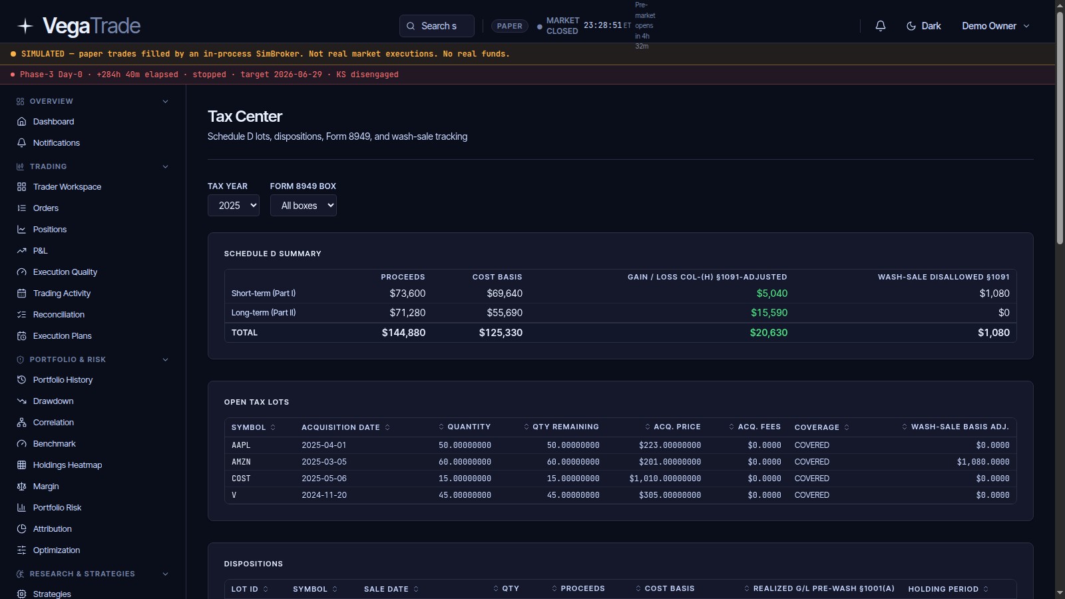Collapse the Trading sidebar section
This screenshot has width=1065, height=599.
(165, 166)
